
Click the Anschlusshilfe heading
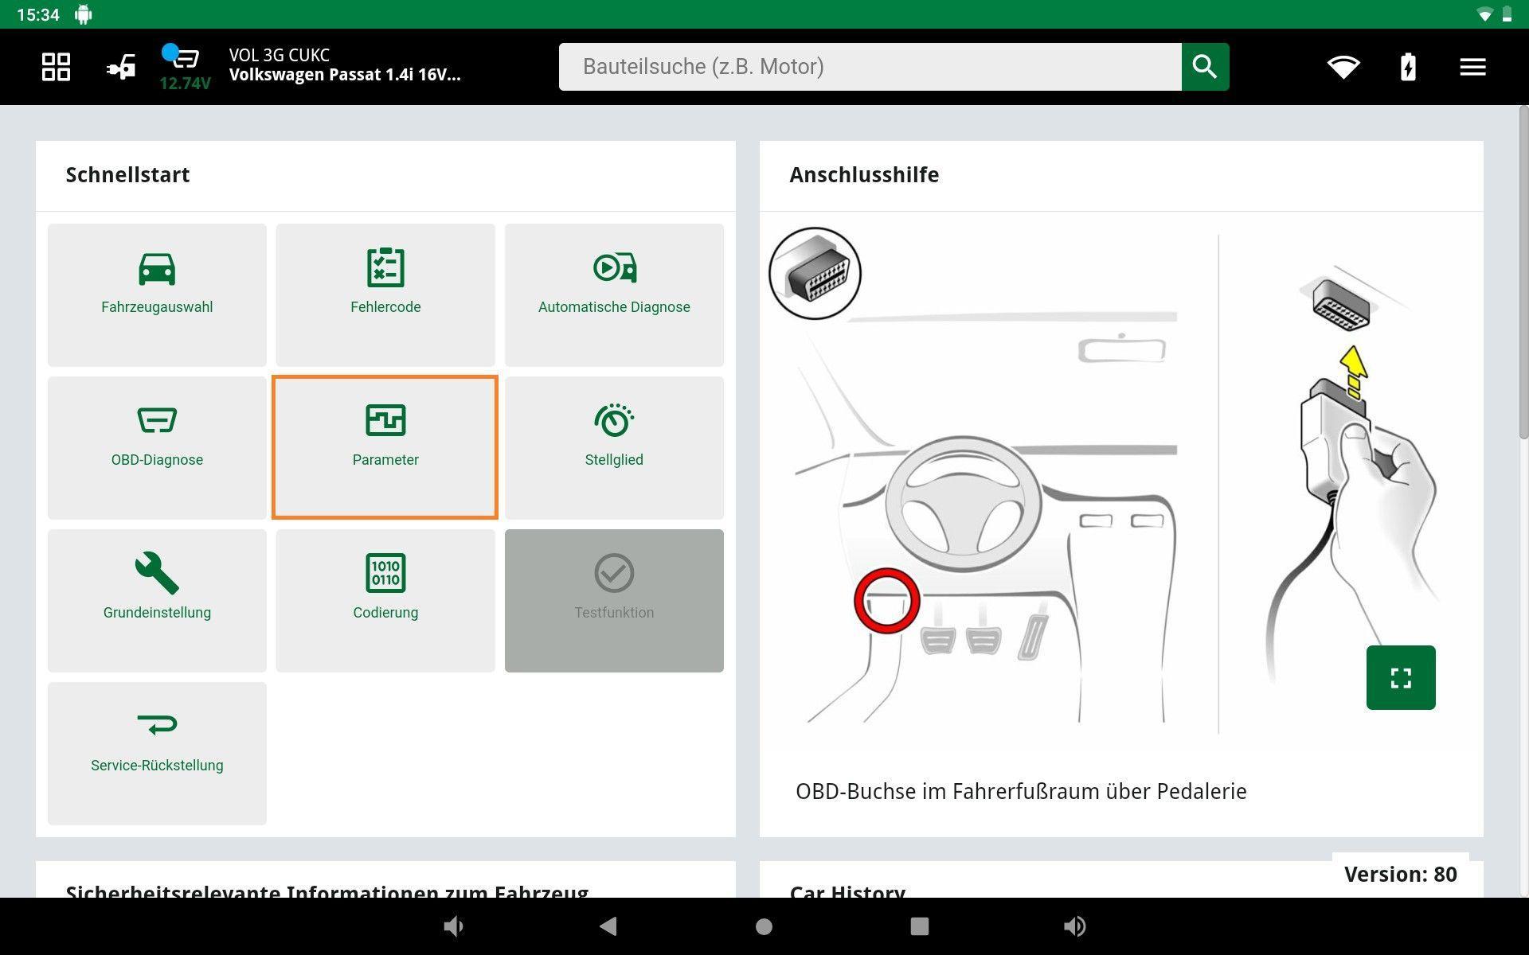coord(864,175)
